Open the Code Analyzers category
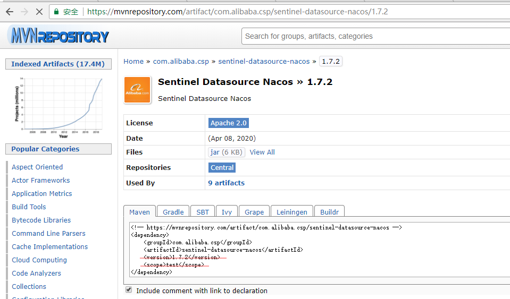510x299 pixels. coord(36,274)
